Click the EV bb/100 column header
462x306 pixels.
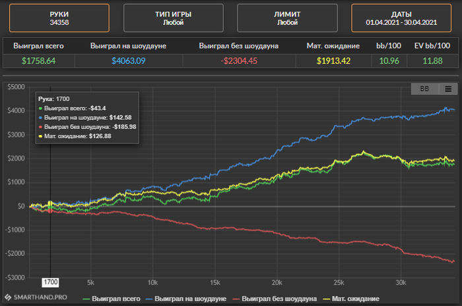432,46
